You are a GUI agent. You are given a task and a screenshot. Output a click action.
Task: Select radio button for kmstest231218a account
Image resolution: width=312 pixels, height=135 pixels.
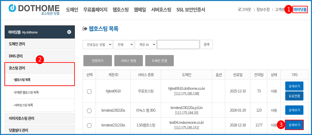coord(89,125)
